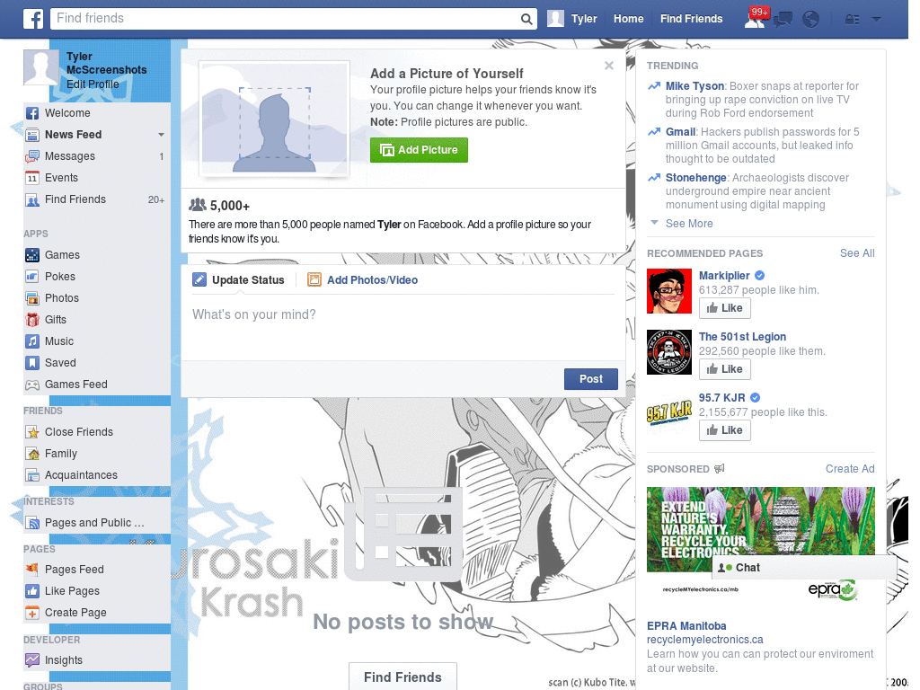Image resolution: width=920 pixels, height=690 pixels.
Task: Click the What's on your mind field
Action: pyautogui.click(x=403, y=326)
